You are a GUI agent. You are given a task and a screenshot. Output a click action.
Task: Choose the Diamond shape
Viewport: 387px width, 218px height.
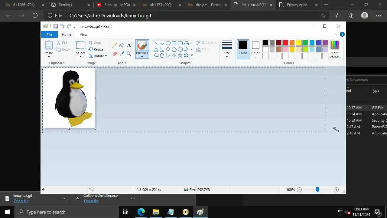168,49
